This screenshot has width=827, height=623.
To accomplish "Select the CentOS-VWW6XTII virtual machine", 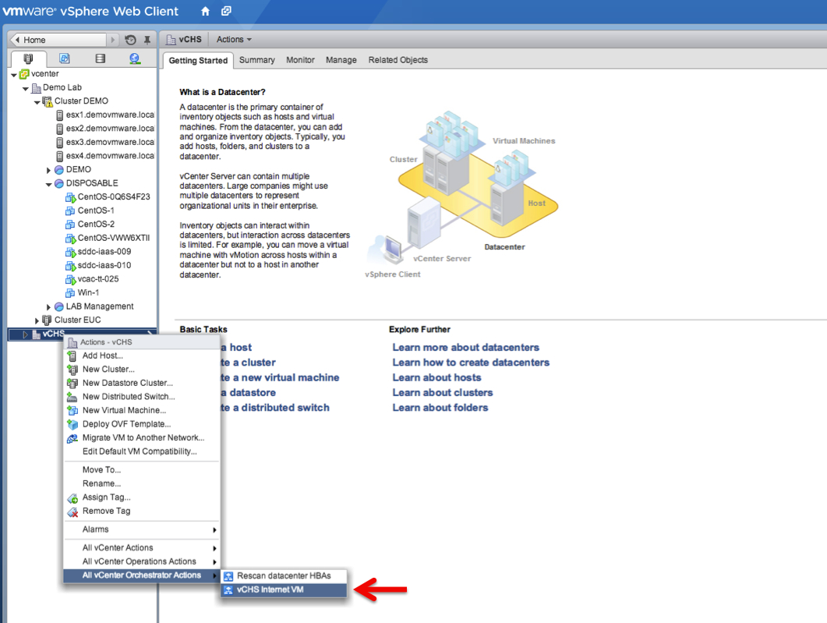I will (114, 238).
